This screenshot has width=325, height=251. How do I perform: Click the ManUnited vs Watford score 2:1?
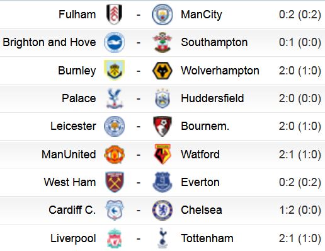(x=287, y=155)
